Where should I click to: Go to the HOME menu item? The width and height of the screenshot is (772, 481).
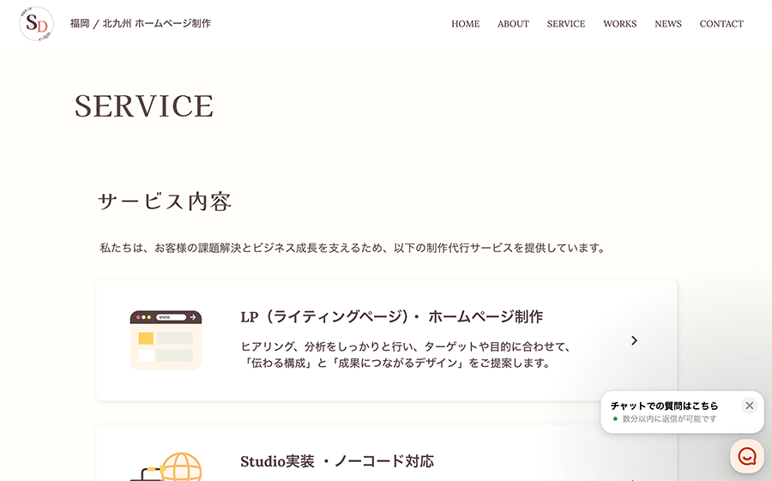click(465, 24)
